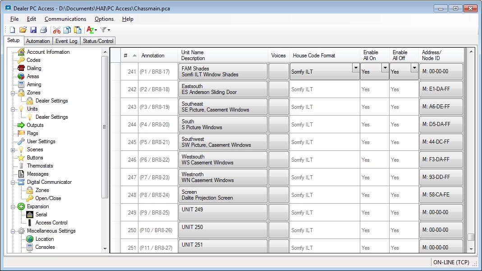Viewport: 482px width, 271px height.
Task: Click the Paste clipboard toolbar icon
Action: click(x=78, y=30)
